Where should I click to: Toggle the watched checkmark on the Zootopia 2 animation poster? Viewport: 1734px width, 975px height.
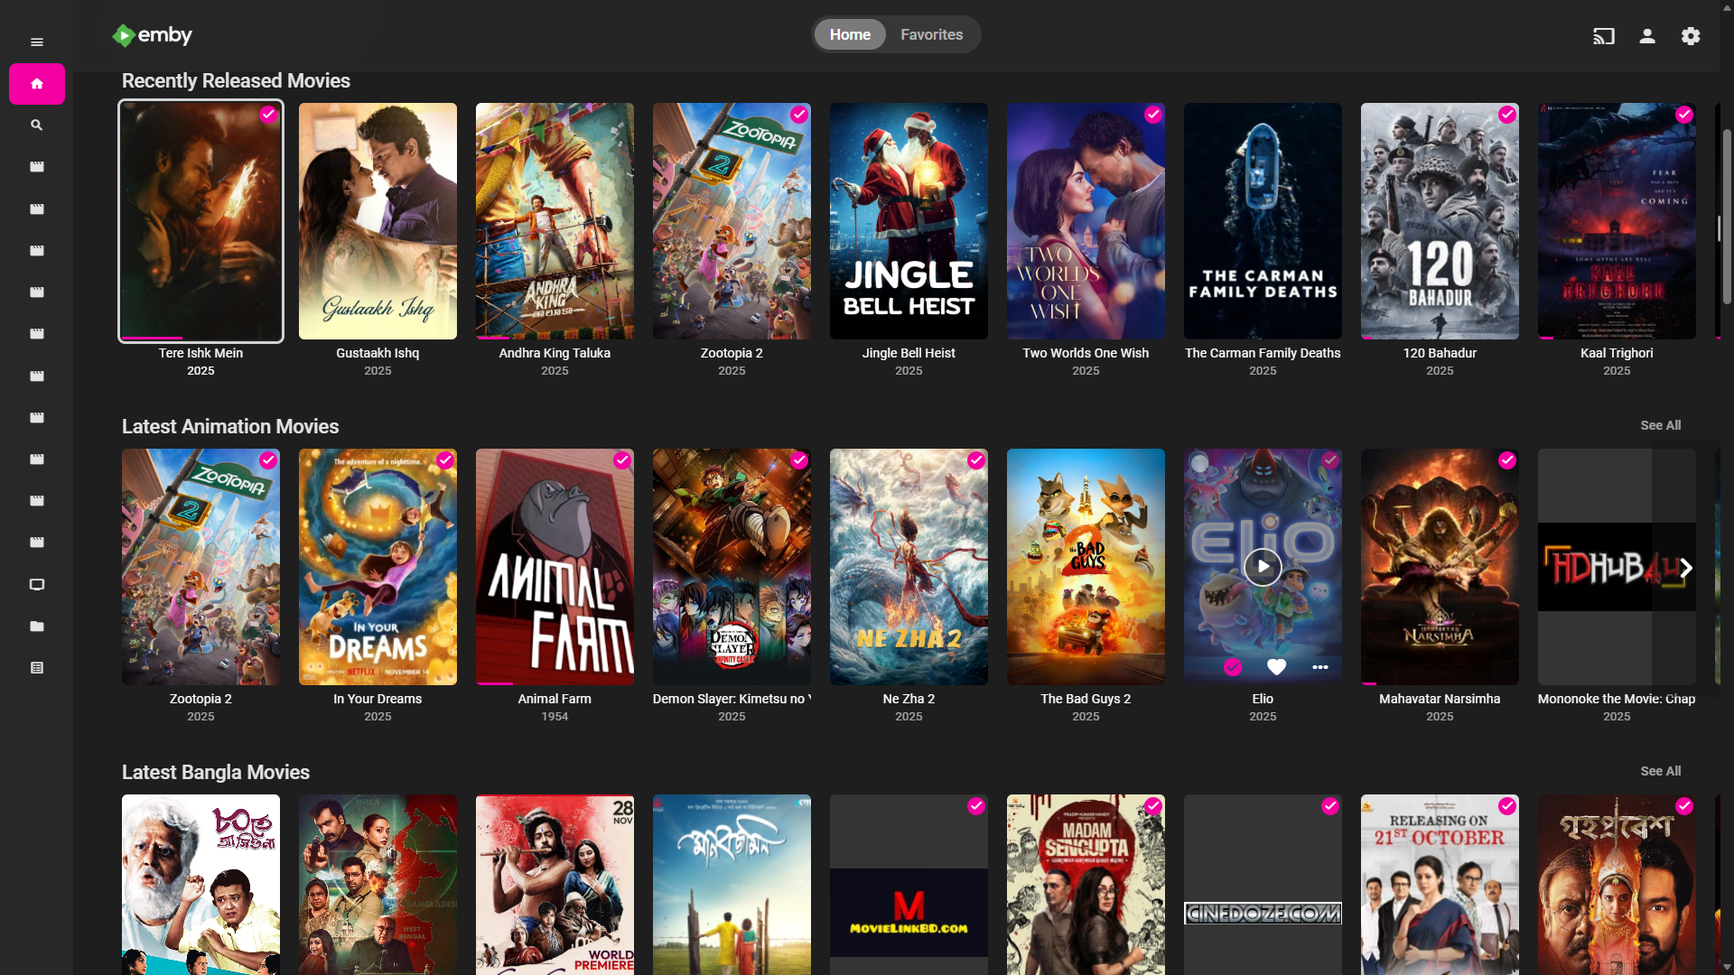point(268,460)
